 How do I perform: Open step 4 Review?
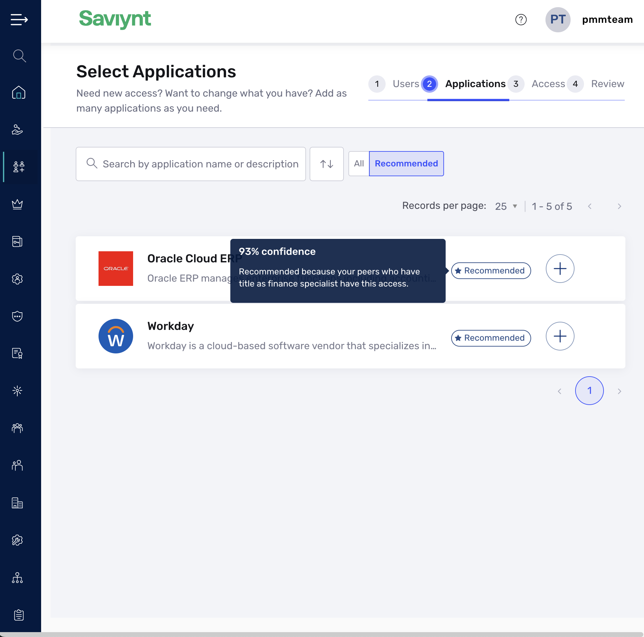point(595,84)
